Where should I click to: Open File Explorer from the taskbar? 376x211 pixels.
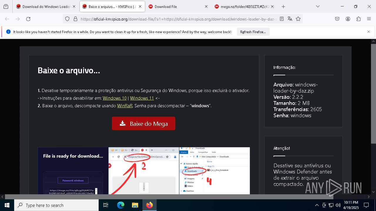135,205
